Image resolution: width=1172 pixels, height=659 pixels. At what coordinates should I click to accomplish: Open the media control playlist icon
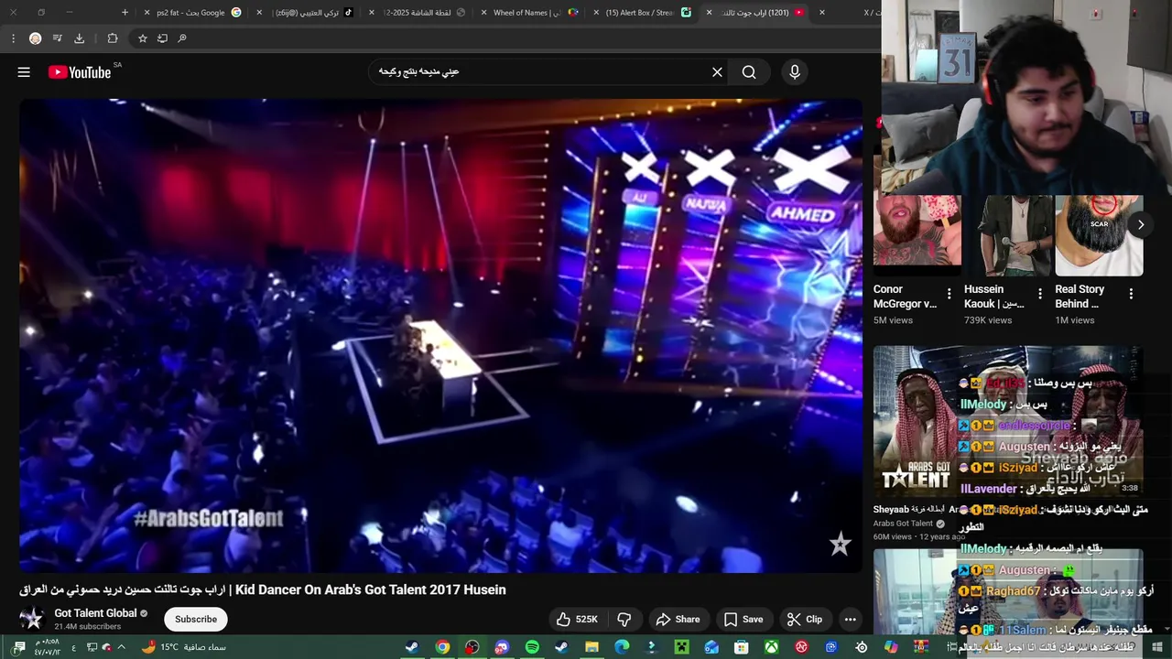point(57,38)
